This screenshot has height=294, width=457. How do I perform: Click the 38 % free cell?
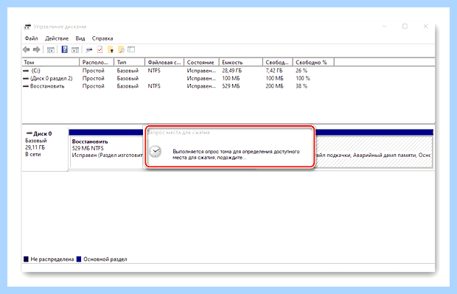(x=301, y=86)
